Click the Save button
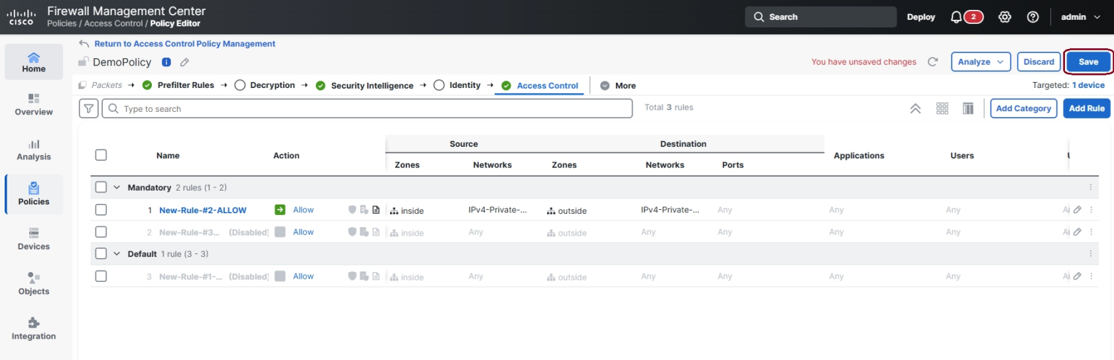This screenshot has width=1114, height=360. 1088,62
